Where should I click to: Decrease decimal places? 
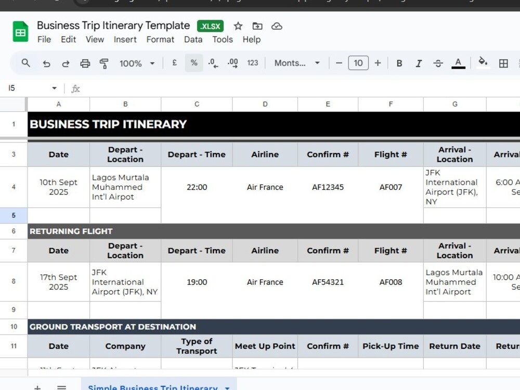[x=213, y=63]
